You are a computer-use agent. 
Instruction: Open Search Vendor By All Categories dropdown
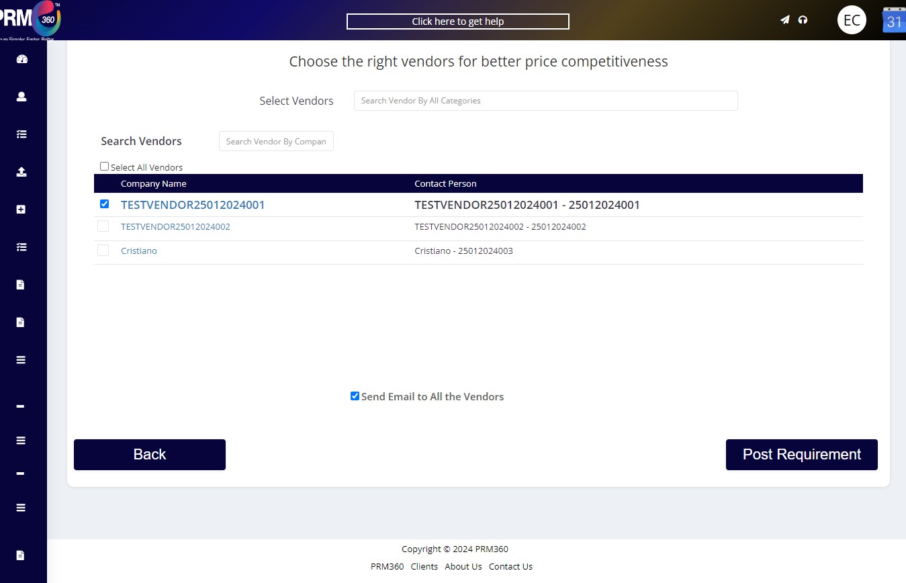coord(545,101)
